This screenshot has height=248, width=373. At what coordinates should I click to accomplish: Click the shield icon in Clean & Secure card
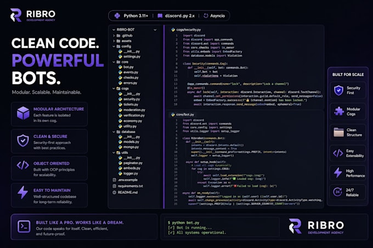23,141
